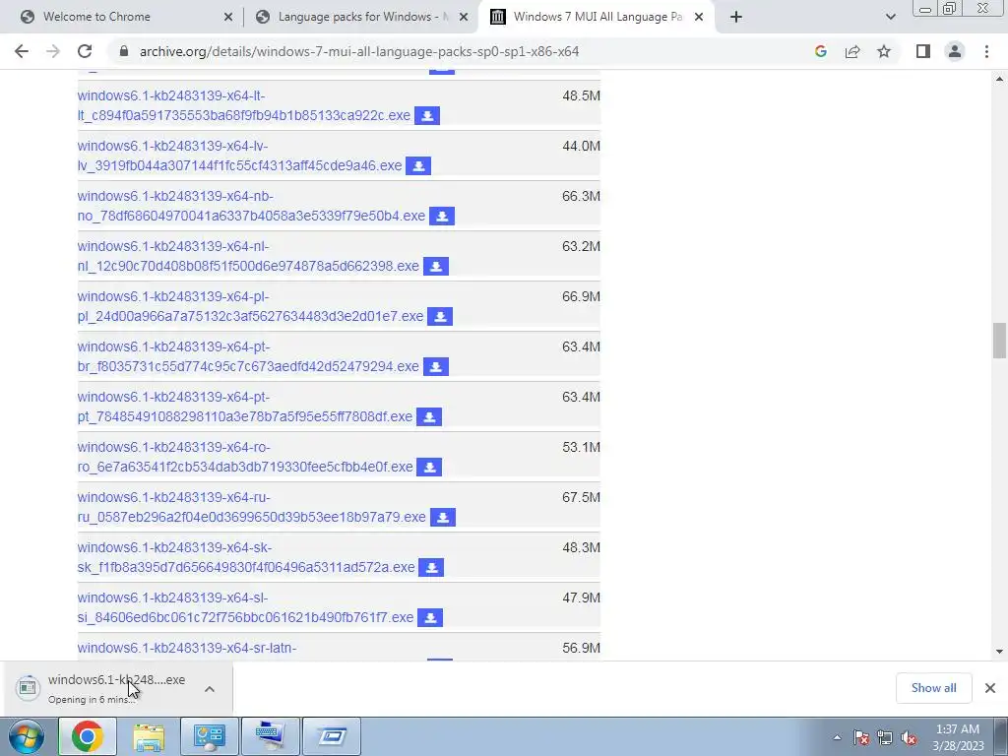Click the download icon for the sk-sk pack
Image resolution: width=1008 pixels, height=756 pixels.
pyautogui.click(x=431, y=567)
